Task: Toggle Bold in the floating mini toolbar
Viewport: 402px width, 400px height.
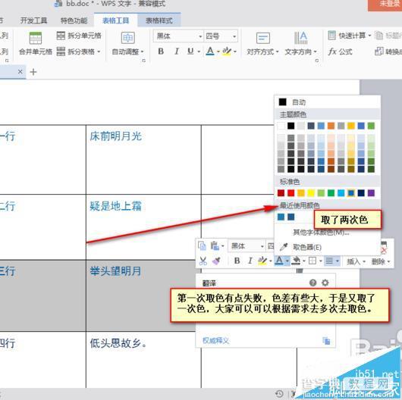Action: click(237, 261)
